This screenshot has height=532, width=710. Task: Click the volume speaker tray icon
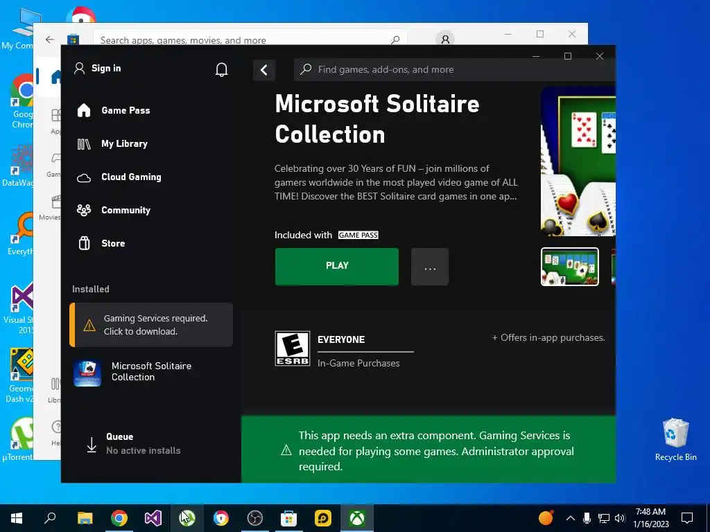point(621,518)
